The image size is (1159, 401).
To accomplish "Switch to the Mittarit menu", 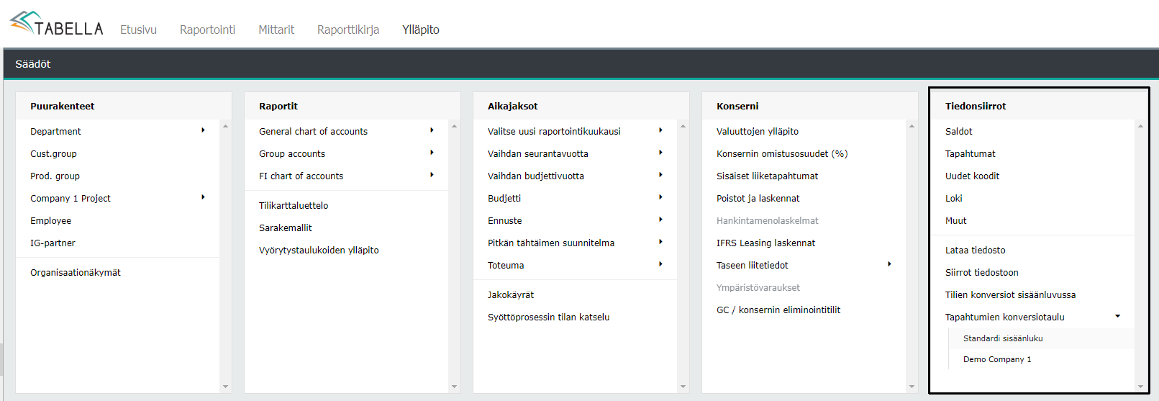I will (276, 30).
